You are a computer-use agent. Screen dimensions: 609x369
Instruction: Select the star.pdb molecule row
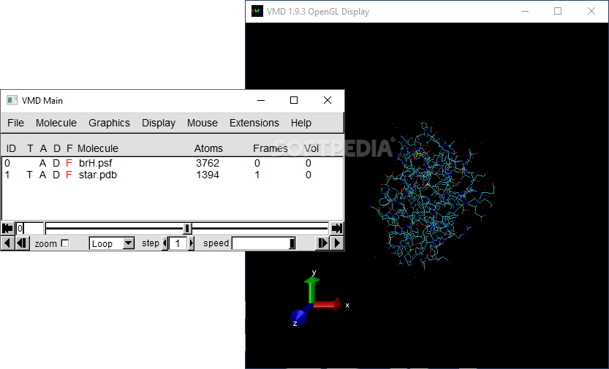(173, 175)
